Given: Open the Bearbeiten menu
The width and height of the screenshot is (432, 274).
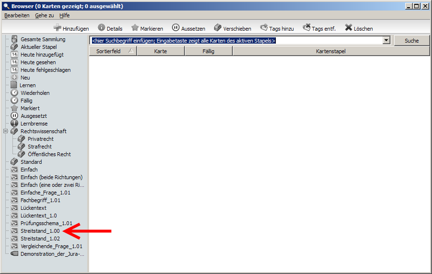Looking at the screenshot, I should pos(17,15).
